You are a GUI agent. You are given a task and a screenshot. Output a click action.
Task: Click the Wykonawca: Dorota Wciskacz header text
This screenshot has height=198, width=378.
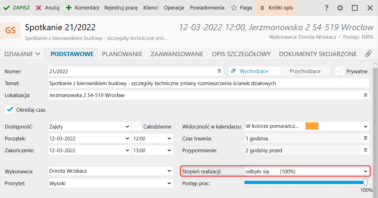click(x=303, y=37)
